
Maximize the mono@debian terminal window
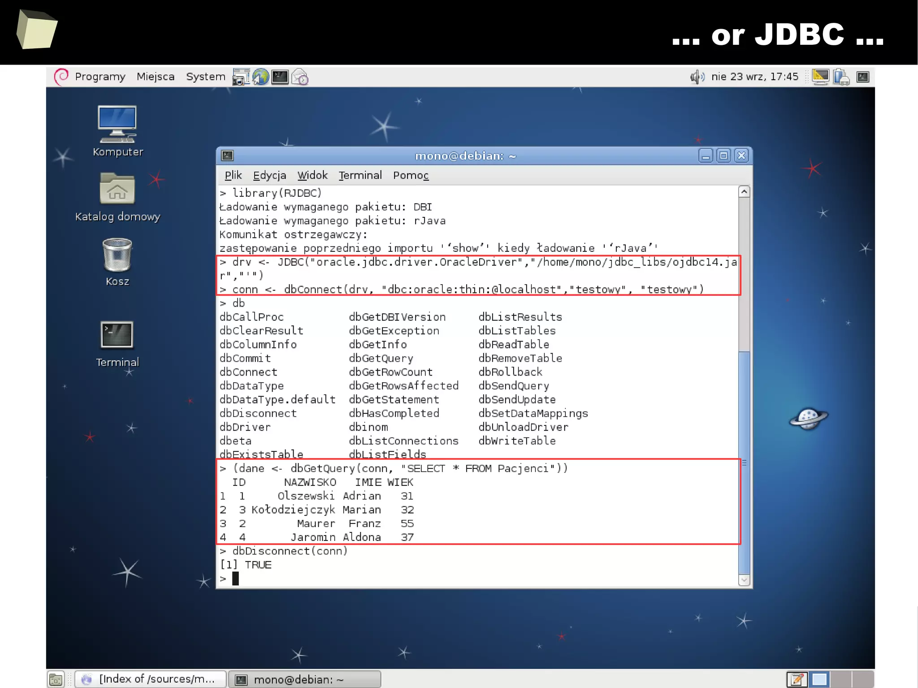[723, 156]
